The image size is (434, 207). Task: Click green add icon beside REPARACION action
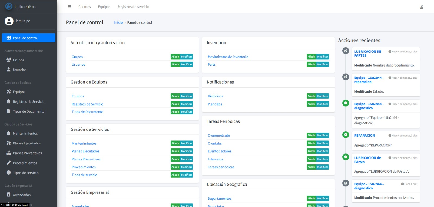pos(346,134)
